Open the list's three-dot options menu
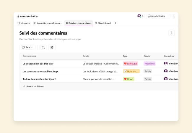The height and width of the screenshot is (133, 192). [x=172, y=33]
